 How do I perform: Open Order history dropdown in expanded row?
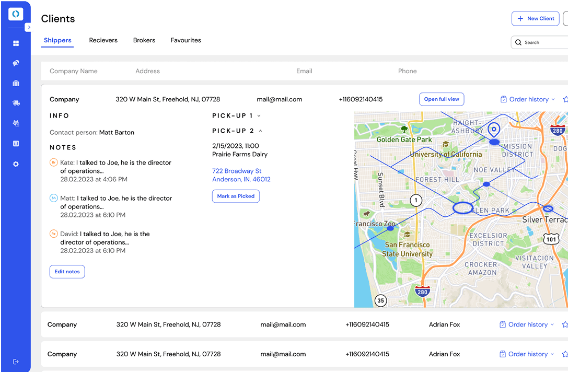tap(527, 99)
